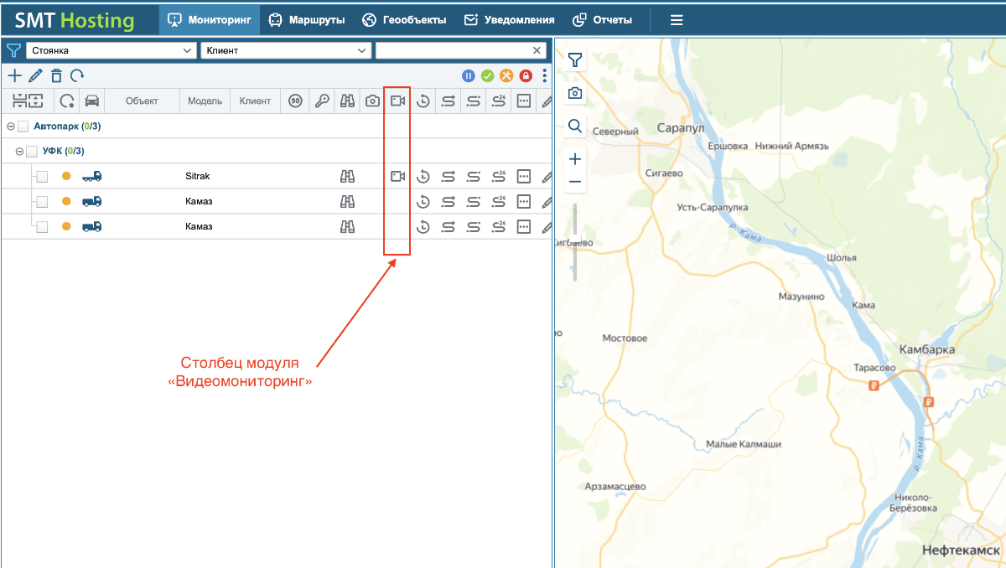The width and height of the screenshot is (1006, 568).
Task: Click the refresh arrow icon beside the trash
Action: [x=77, y=75]
